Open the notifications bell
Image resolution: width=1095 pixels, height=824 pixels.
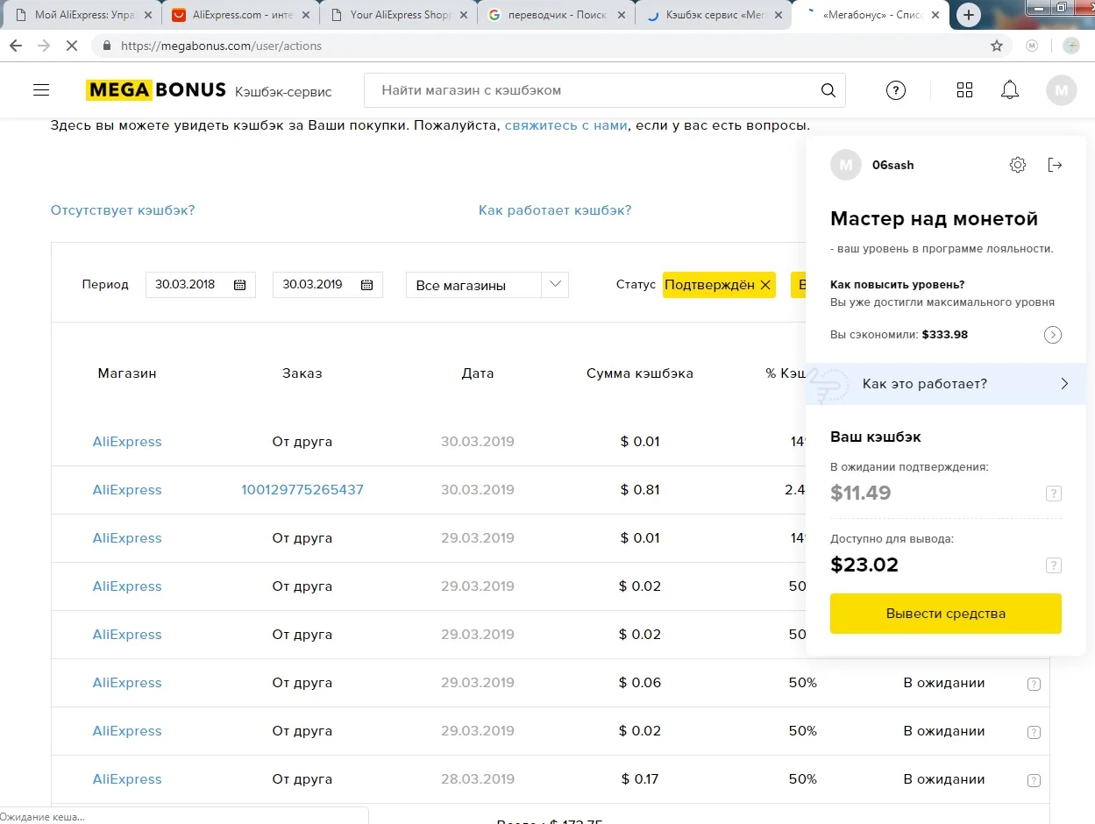(x=1010, y=90)
